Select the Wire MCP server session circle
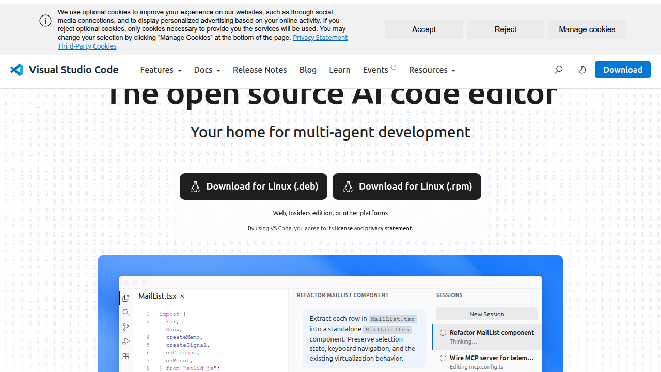Viewport: 661px width, 372px height. (x=443, y=358)
